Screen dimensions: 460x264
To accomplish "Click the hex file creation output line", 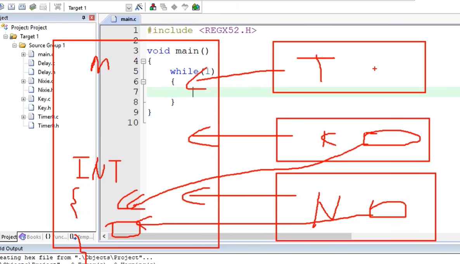I will point(76,257).
